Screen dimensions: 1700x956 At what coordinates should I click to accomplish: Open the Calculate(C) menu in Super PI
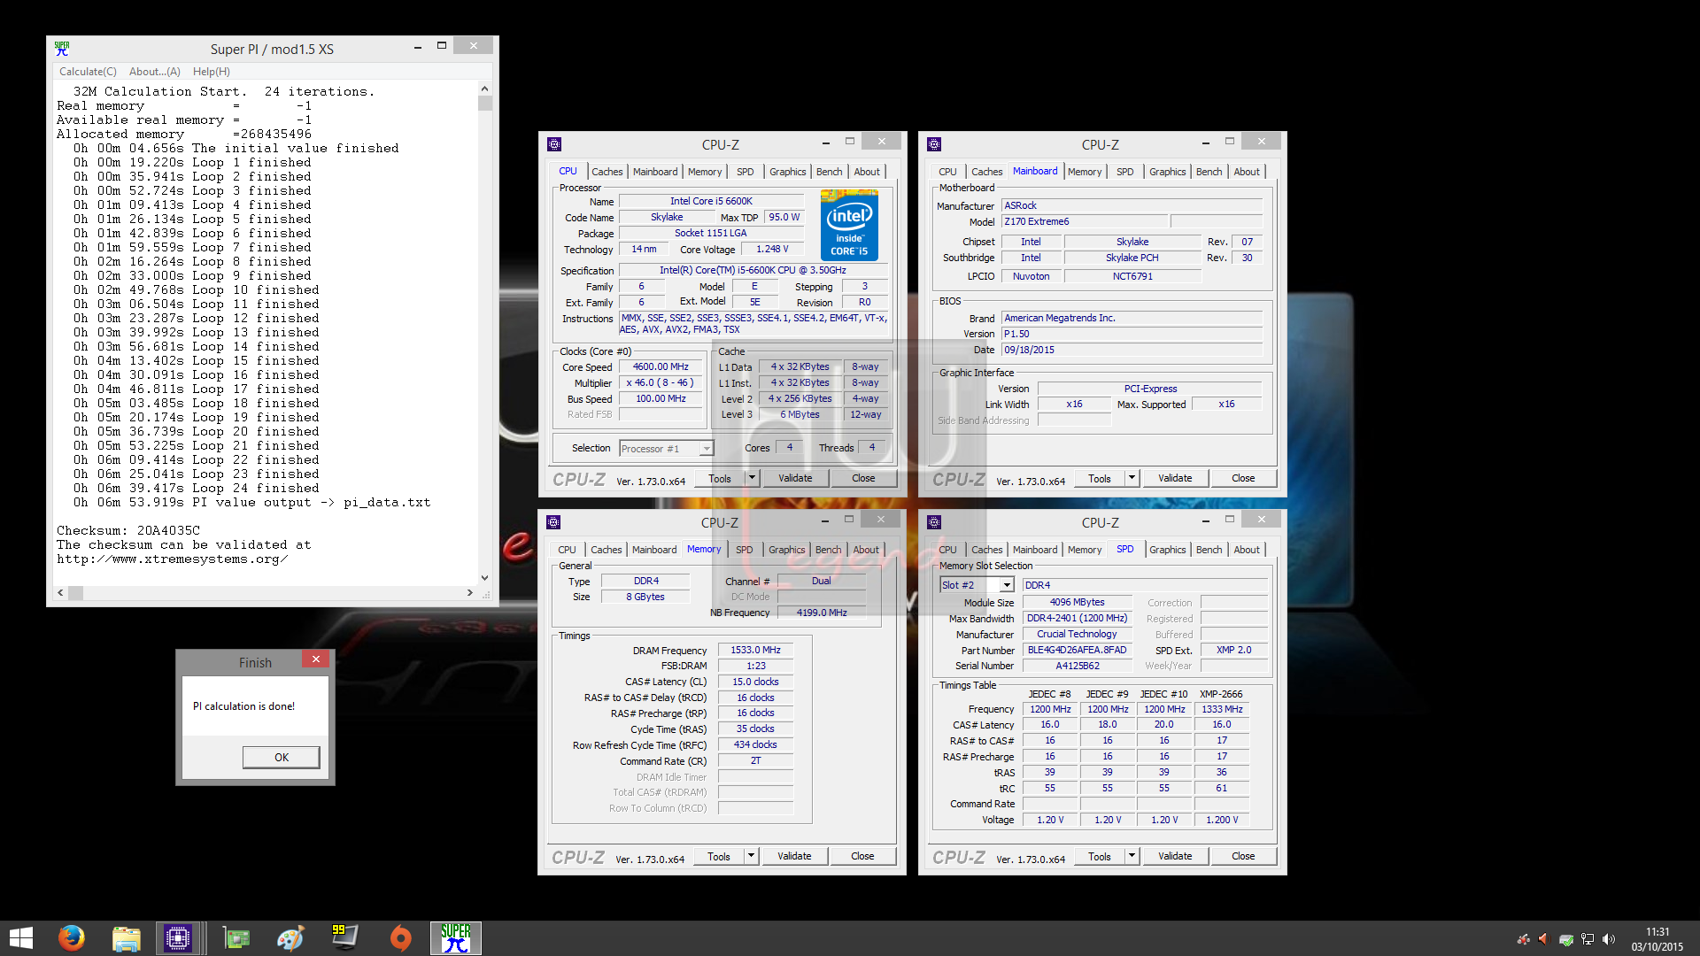pos(88,72)
